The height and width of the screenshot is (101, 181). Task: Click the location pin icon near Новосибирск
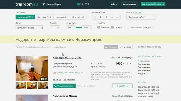pos(44,4)
